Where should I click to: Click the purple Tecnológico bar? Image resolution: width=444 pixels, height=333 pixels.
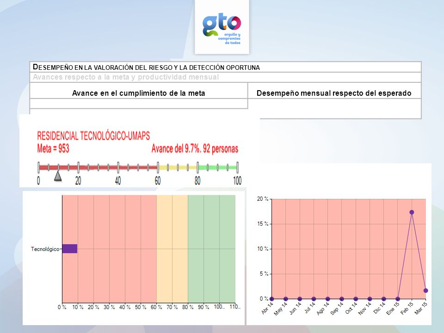pyautogui.click(x=70, y=249)
